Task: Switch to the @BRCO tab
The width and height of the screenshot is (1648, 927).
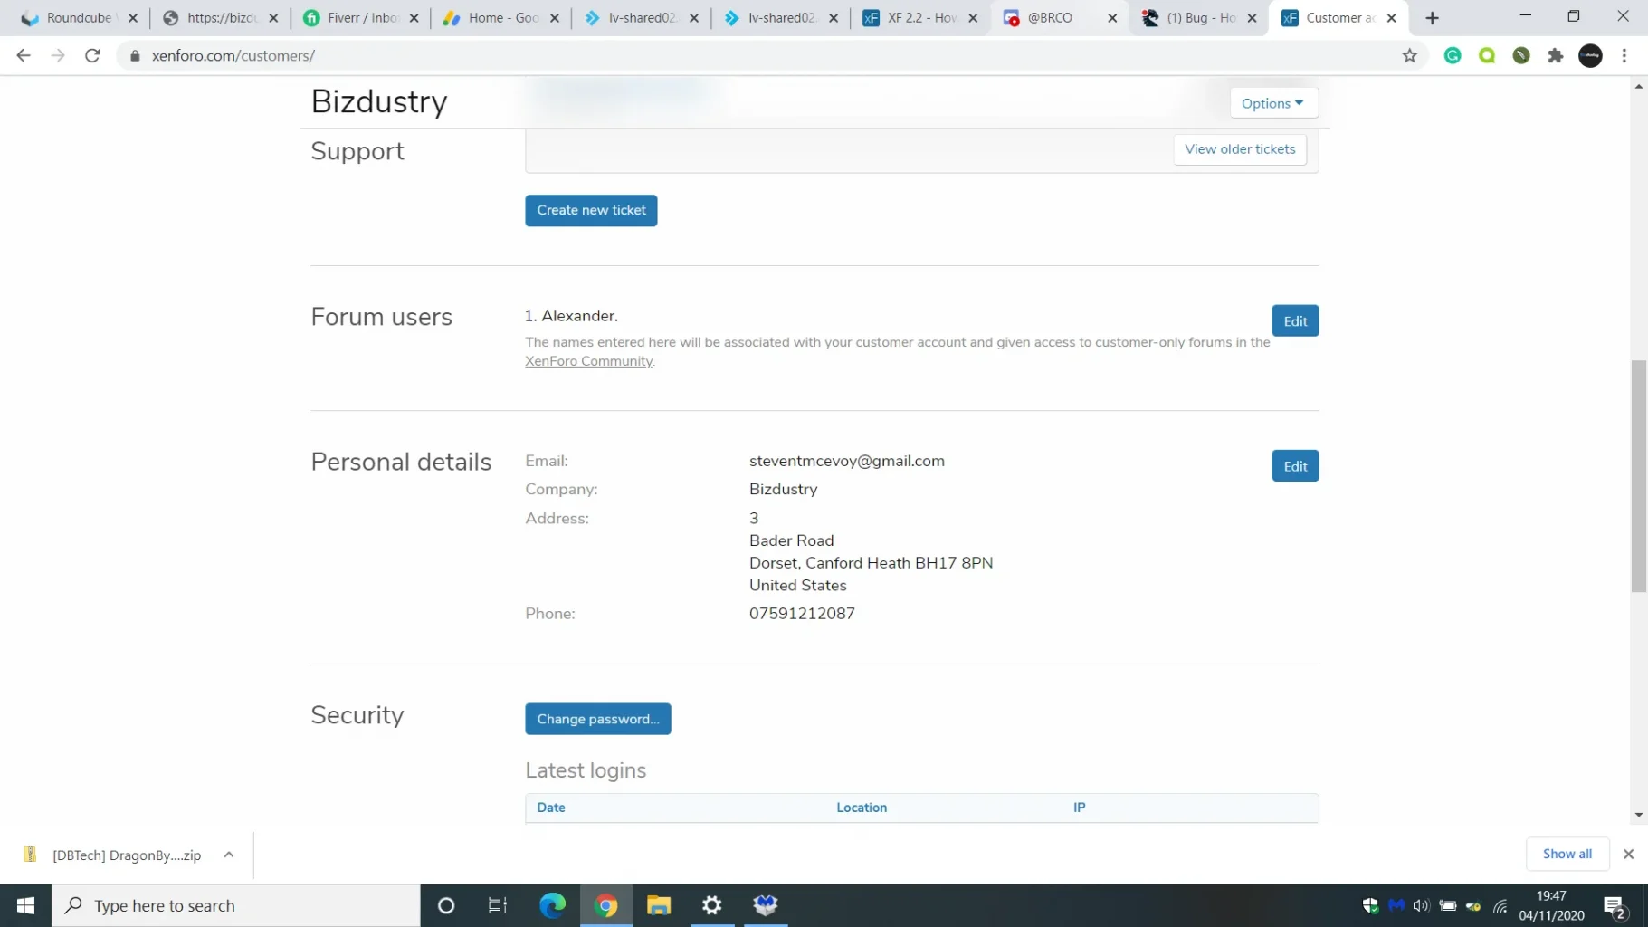Action: click(1059, 18)
